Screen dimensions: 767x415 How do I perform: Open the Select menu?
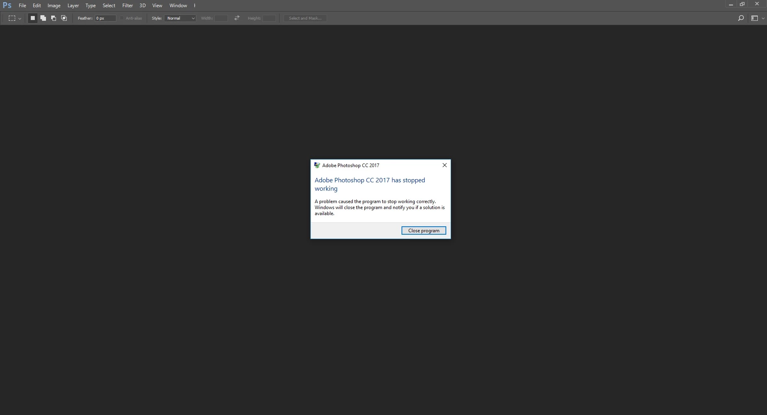tap(109, 6)
